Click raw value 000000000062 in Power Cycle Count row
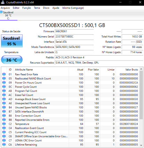The width and height of the screenshot is (144, 148). [x=129, y=87]
